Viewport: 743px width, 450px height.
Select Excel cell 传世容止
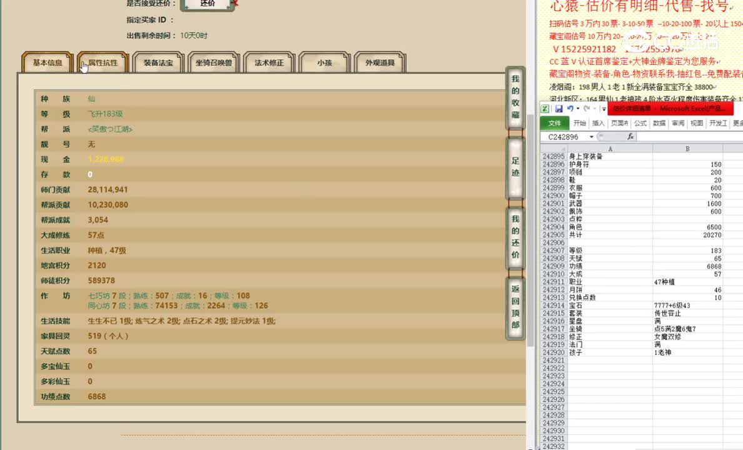click(x=687, y=313)
